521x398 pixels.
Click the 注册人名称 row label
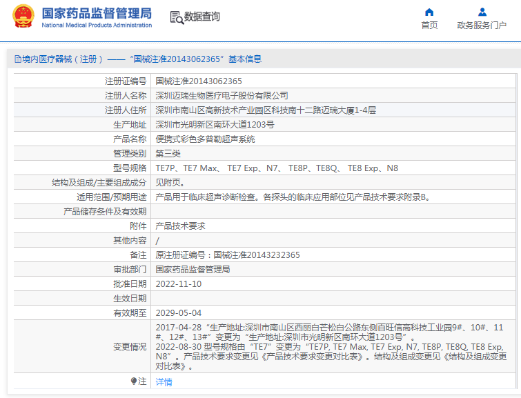pyautogui.click(x=126, y=96)
